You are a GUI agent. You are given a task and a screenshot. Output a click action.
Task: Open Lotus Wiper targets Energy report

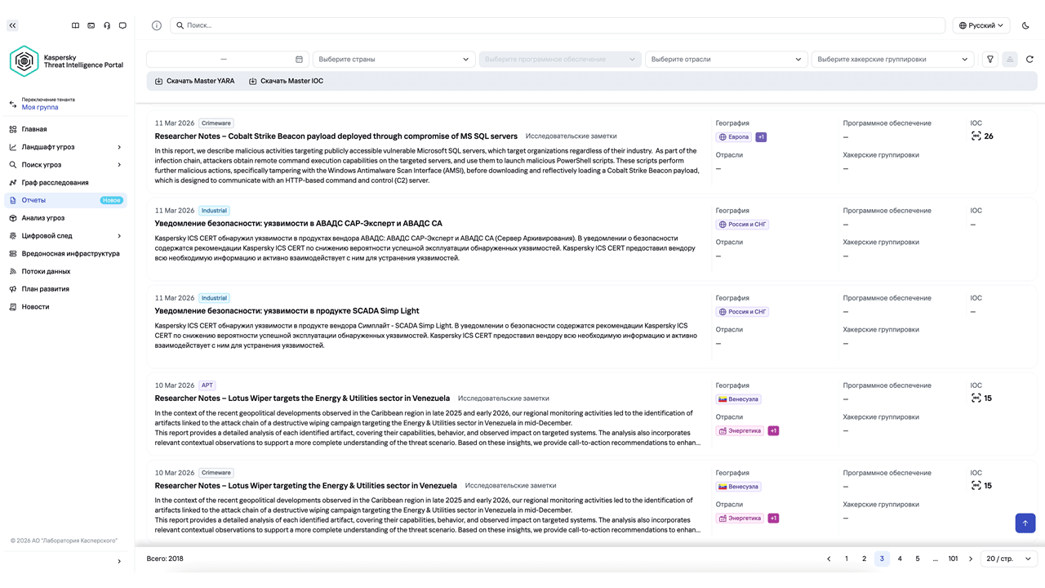(x=302, y=399)
